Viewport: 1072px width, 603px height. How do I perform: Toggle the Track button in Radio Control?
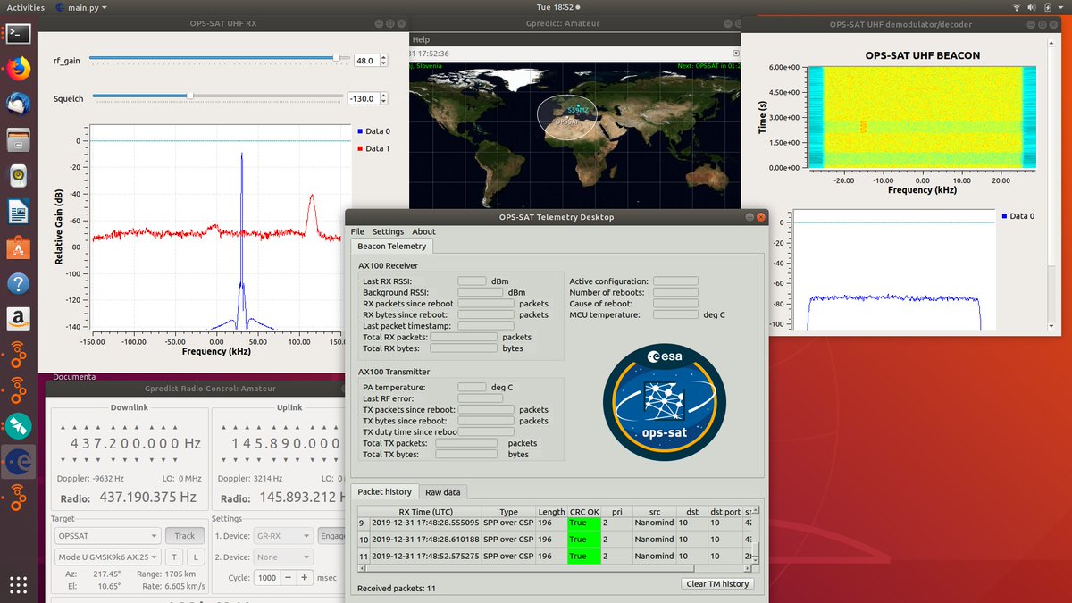pyautogui.click(x=185, y=536)
